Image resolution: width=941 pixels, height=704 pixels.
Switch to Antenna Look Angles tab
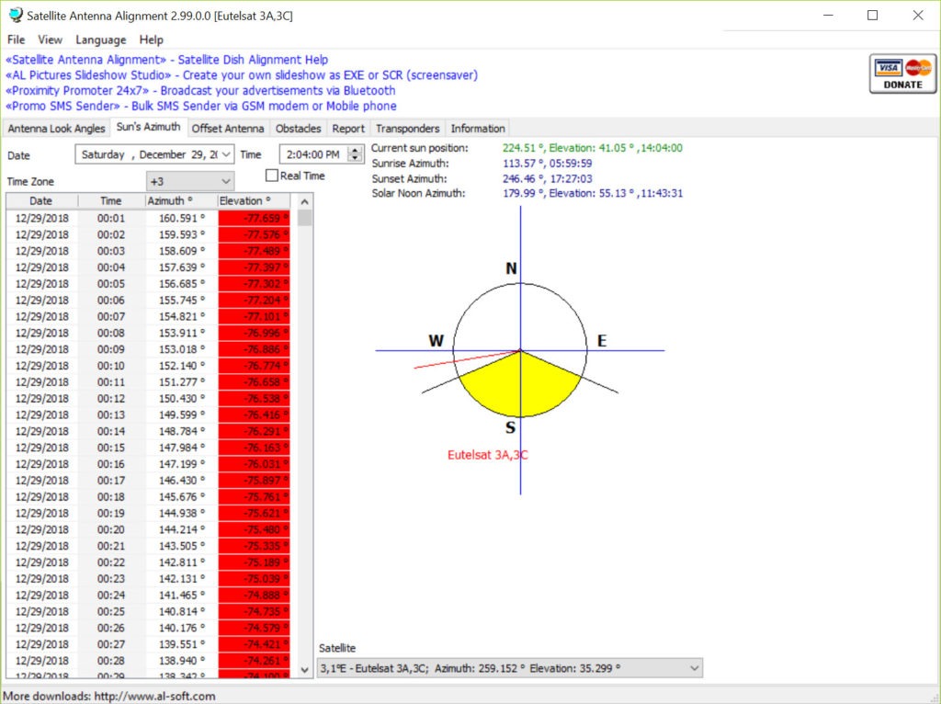(x=56, y=129)
